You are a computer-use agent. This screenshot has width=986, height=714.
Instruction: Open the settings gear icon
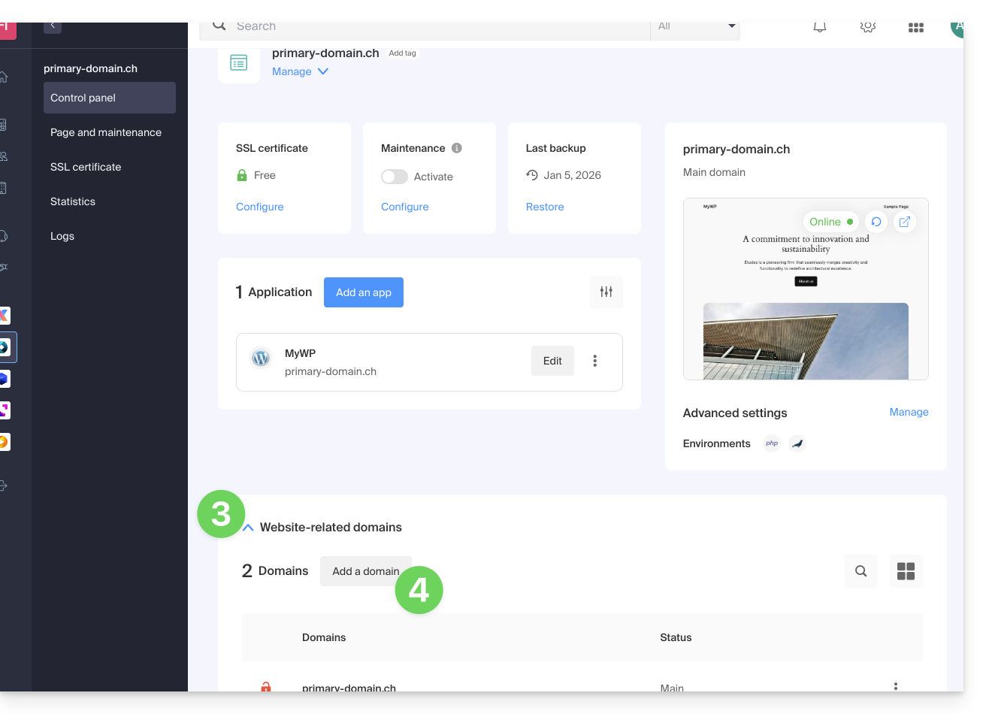tap(868, 27)
